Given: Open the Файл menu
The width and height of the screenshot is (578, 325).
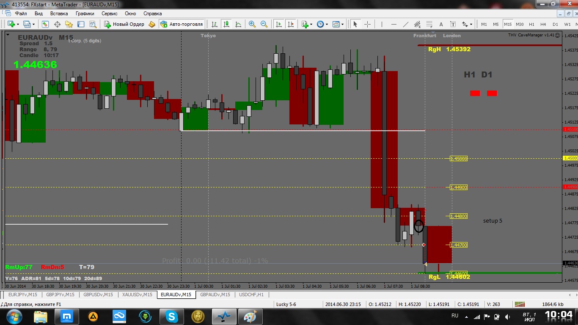Looking at the screenshot, I should click(21, 14).
